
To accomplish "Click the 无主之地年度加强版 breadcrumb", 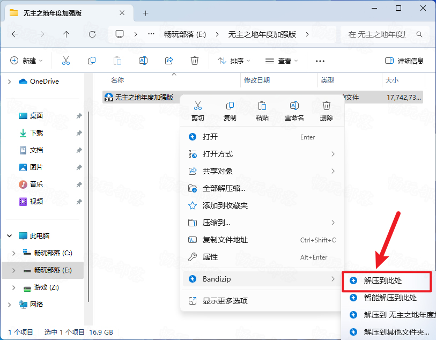I will (262, 34).
